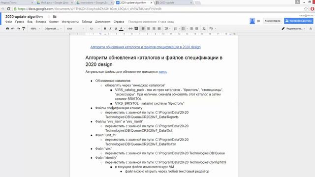The width and height of the screenshot is (315, 177).
Task: Open the Формат menu
Action: point(54,22)
